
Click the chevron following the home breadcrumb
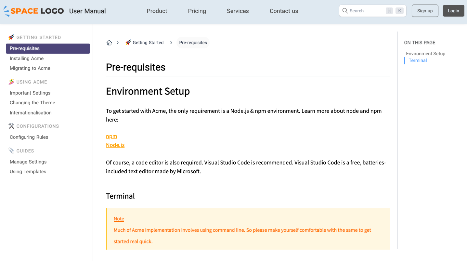[117, 42]
